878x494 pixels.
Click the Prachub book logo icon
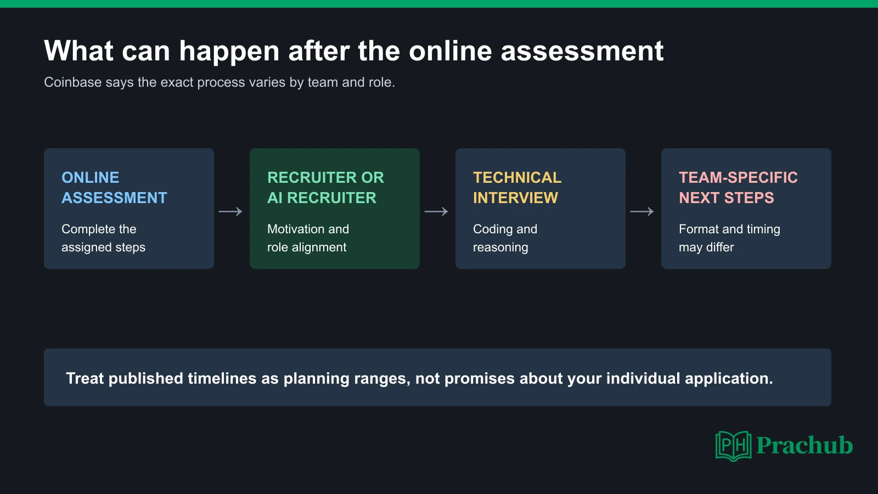point(734,446)
